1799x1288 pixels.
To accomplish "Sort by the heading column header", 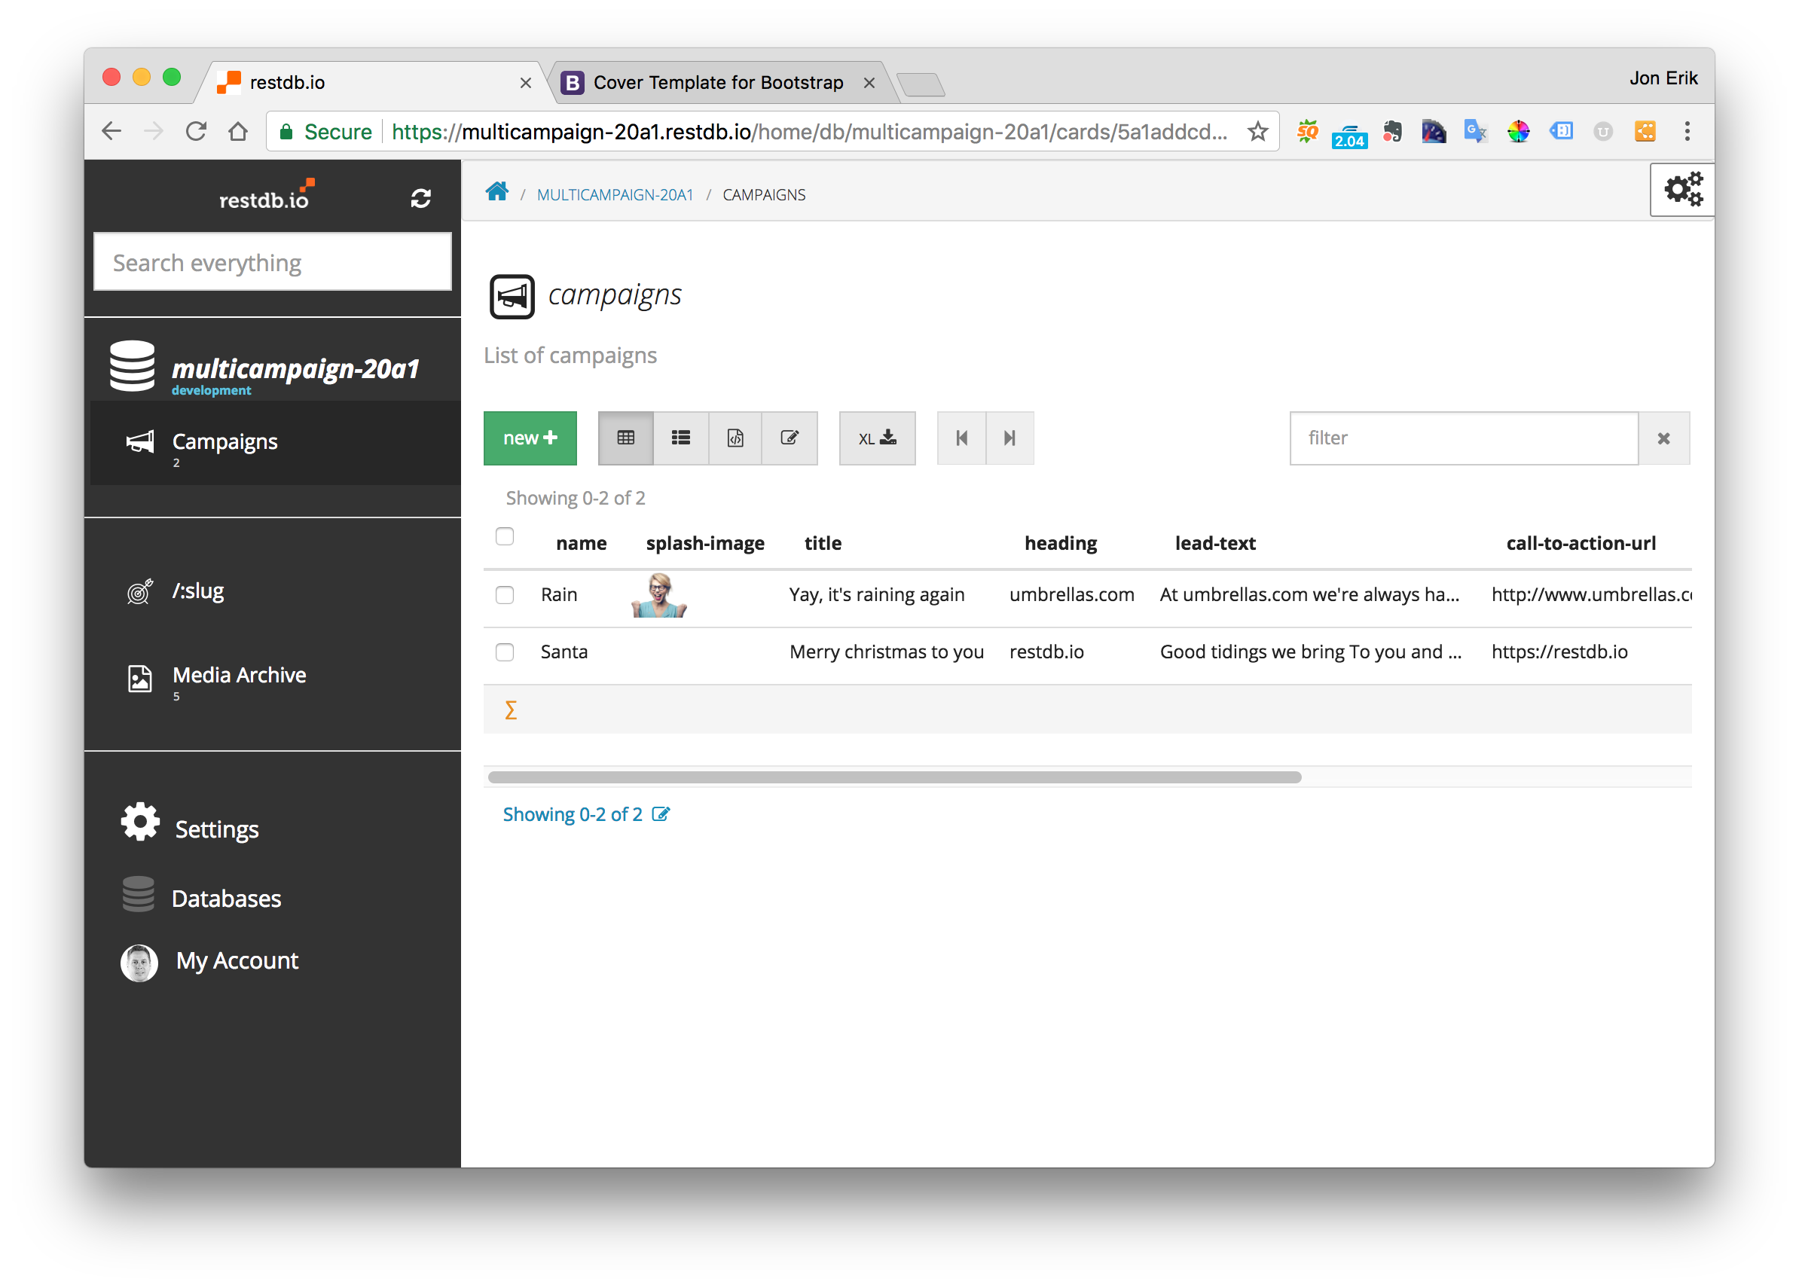I will point(1061,543).
